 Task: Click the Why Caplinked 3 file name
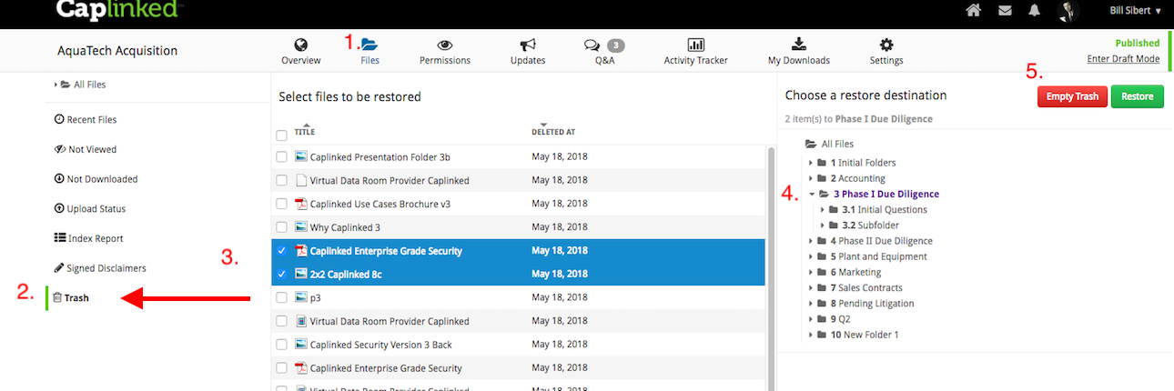click(x=345, y=227)
